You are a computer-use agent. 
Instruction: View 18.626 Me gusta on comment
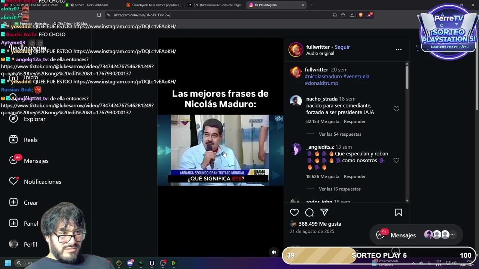323,176
